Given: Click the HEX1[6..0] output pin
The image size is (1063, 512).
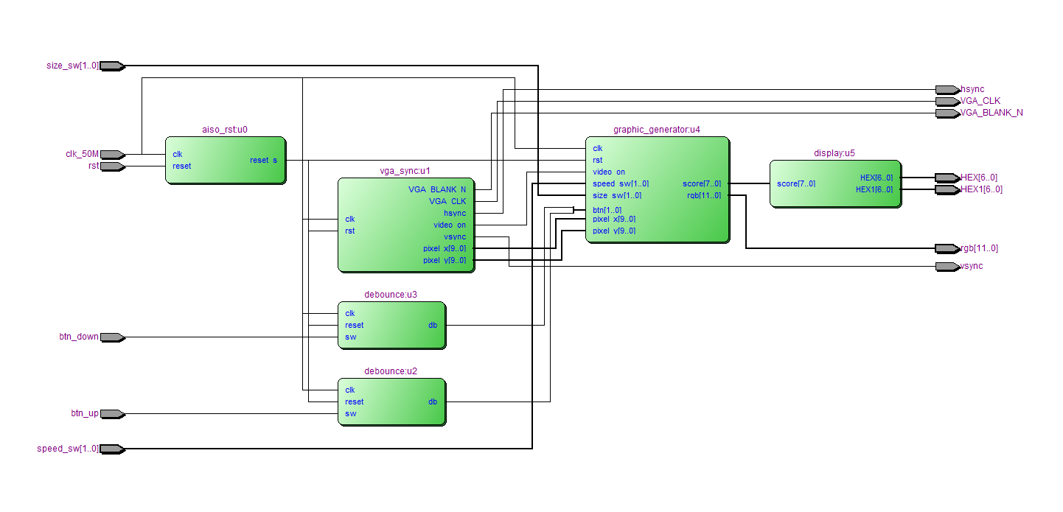Looking at the screenshot, I should [946, 189].
